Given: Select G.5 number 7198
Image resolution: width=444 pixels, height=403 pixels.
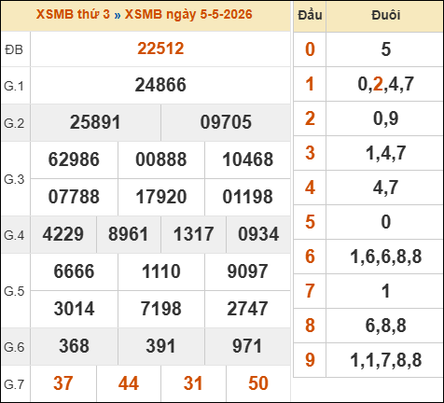Looking at the screenshot, I should pos(161,309).
